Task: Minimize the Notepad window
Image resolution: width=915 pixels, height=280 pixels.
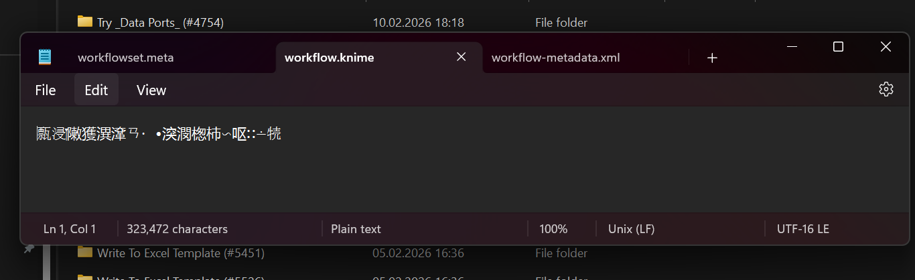Action: [x=792, y=47]
